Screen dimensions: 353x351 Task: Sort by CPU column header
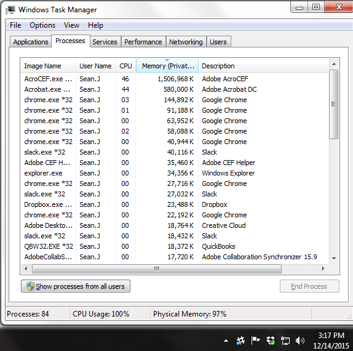point(125,66)
